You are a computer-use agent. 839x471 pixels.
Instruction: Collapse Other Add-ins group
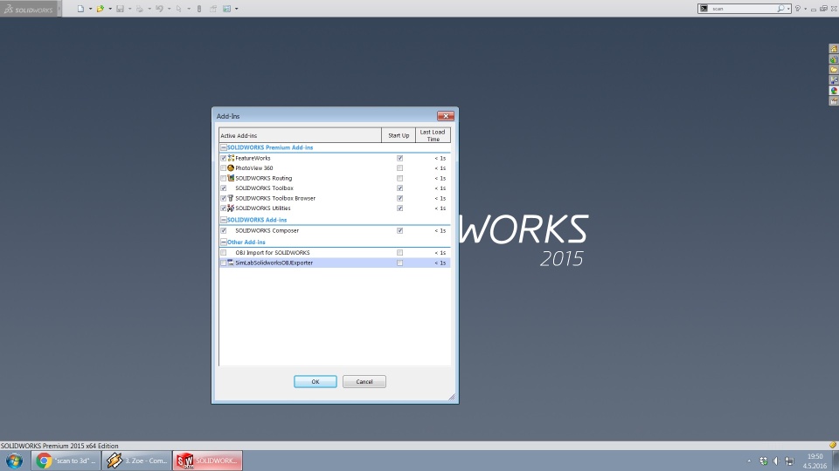click(x=224, y=242)
